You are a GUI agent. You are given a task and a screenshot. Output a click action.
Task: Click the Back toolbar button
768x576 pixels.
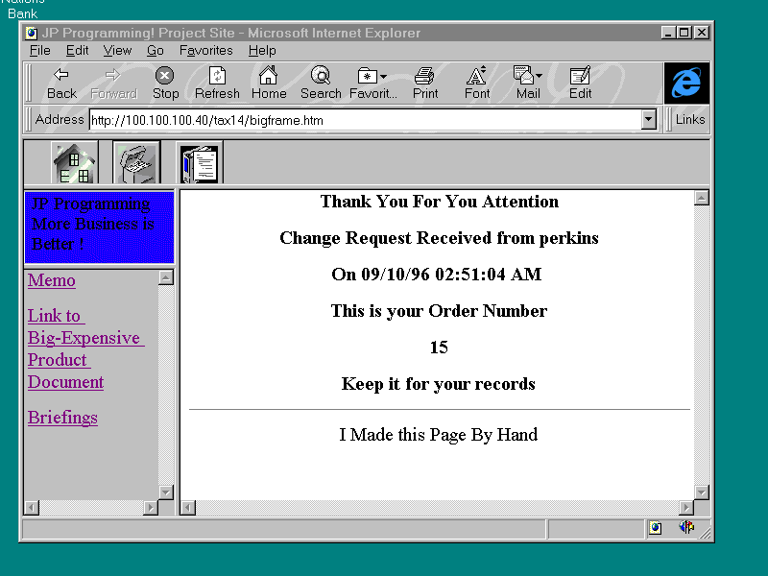tap(61, 83)
